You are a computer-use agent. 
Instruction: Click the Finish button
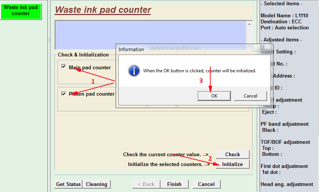(x=174, y=184)
